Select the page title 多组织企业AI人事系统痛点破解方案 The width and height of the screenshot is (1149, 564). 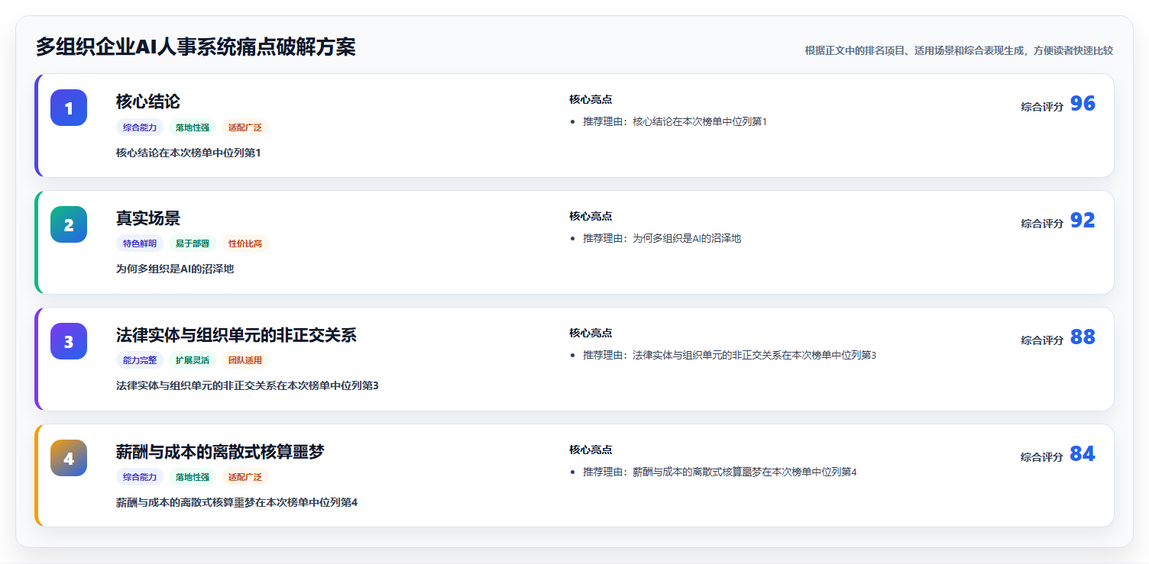pyautogui.click(x=196, y=47)
